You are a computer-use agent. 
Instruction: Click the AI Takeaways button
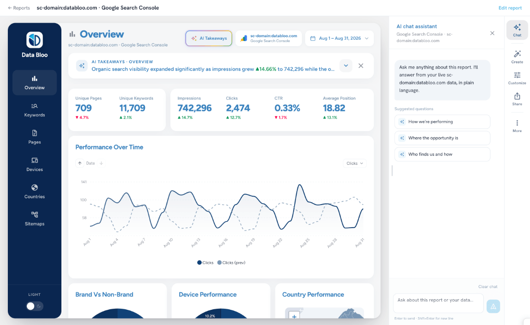pos(209,38)
